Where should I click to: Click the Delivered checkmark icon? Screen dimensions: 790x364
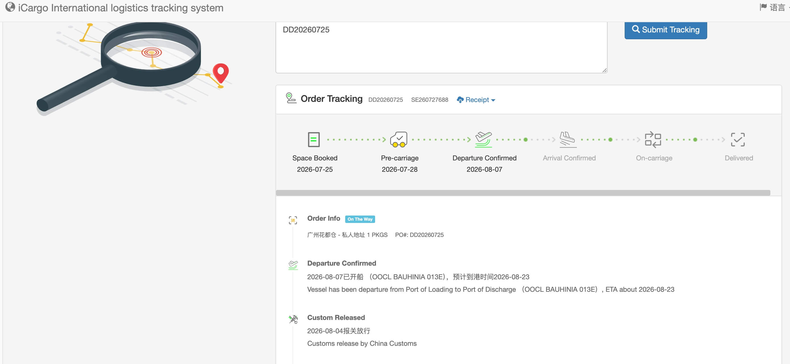click(x=738, y=139)
